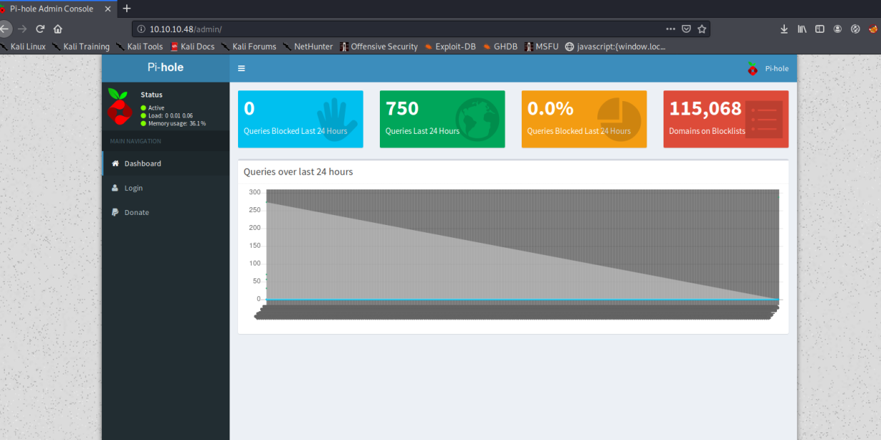Open the Firefox Library menu

(802, 29)
